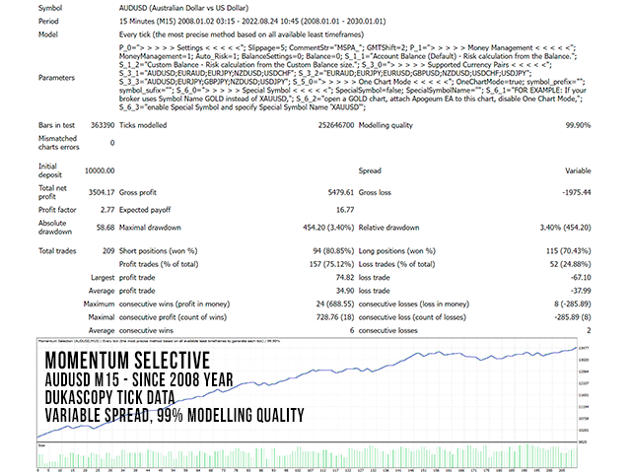Viewport: 631px width, 473px height.
Task: Click the Modelling quality value 99.90%
Action: pyautogui.click(x=578, y=125)
